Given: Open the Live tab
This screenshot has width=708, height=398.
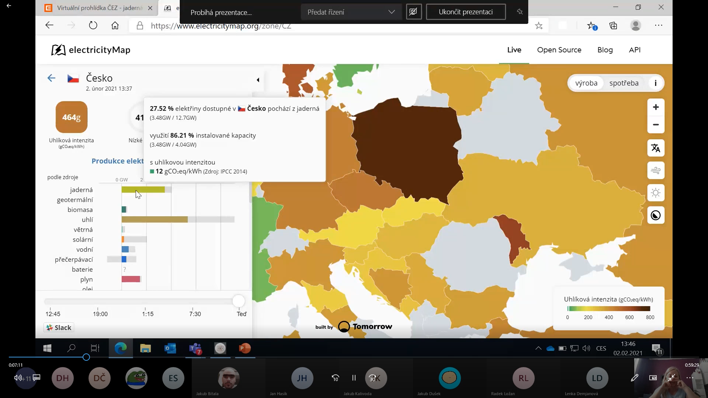Looking at the screenshot, I should pyautogui.click(x=514, y=50).
